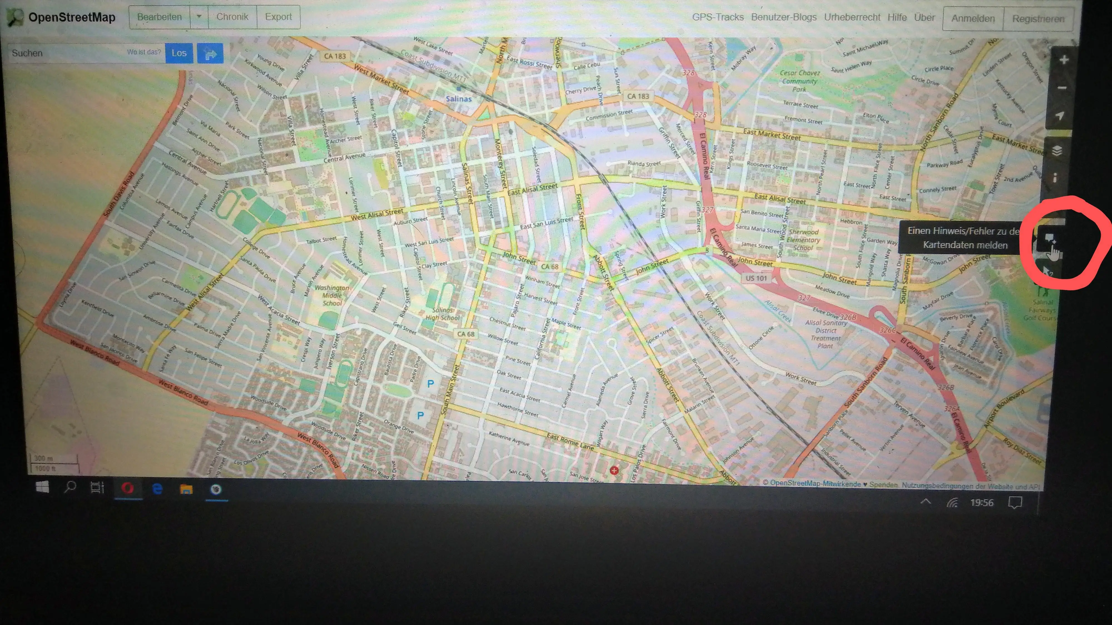
Task: Click the lower blue P parking symbol
Action: coord(420,416)
